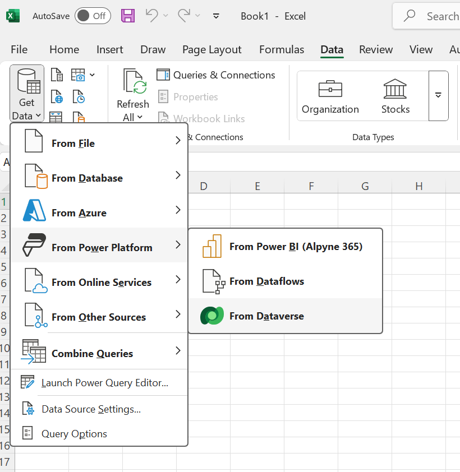Viewport: 460px width, 472px height.
Task: Click the From Web globe icon
Action: (x=57, y=96)
